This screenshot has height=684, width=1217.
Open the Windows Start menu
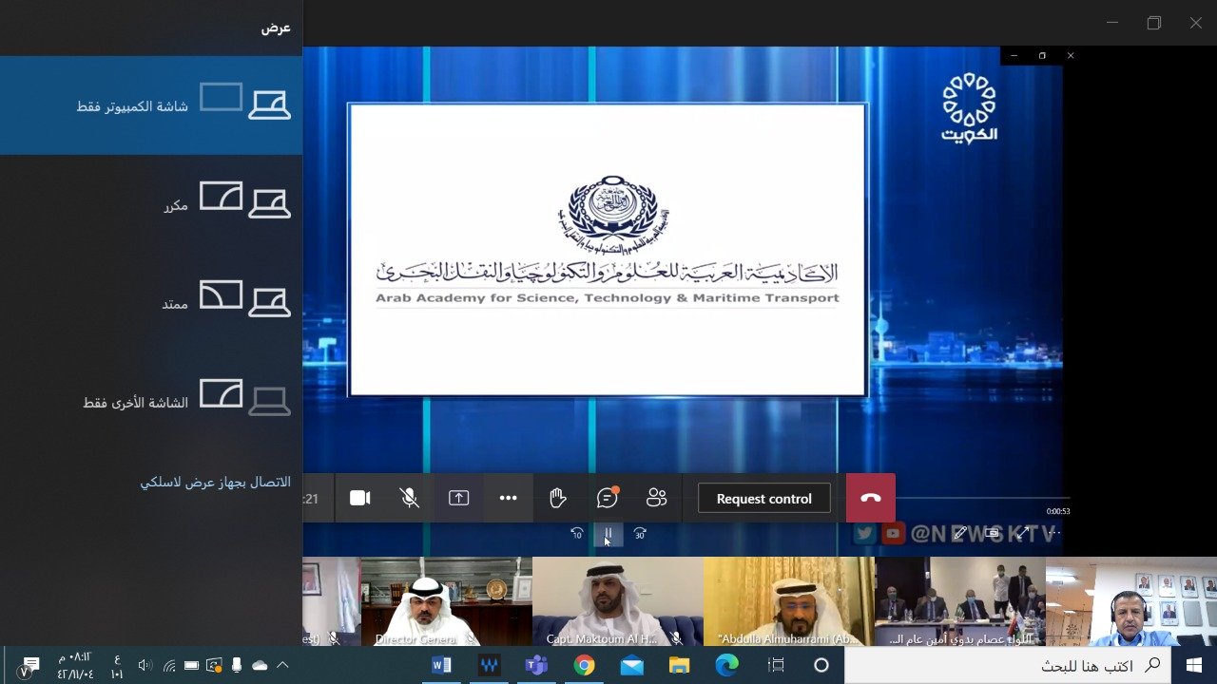pyautogui.click(x=1194, y=666)
